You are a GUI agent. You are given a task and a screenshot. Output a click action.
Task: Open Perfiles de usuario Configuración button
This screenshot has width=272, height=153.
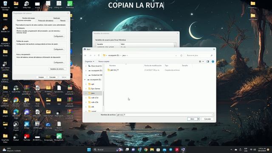pyautogui.click(x=59, y=49)
